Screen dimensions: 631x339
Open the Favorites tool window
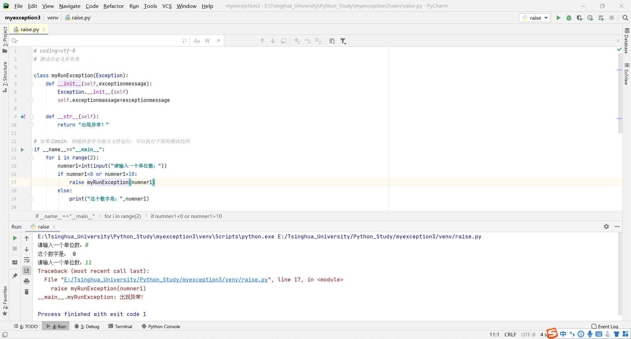5,301
